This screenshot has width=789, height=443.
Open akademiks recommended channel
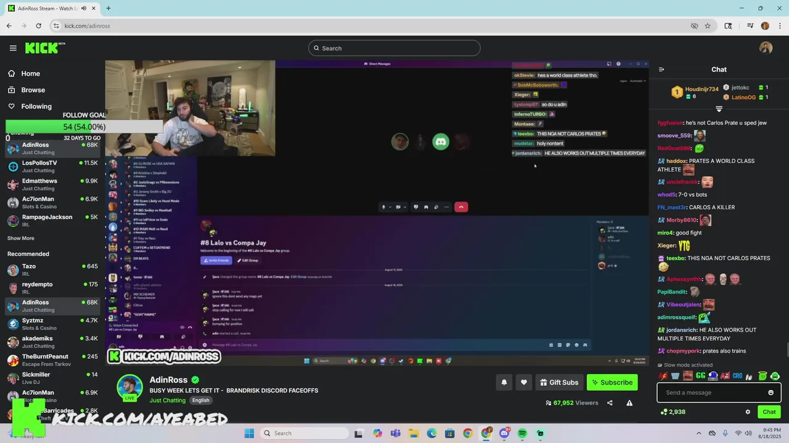coord(52,341)
